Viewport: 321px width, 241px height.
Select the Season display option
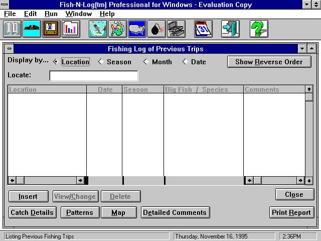click(x=115, y=62)
